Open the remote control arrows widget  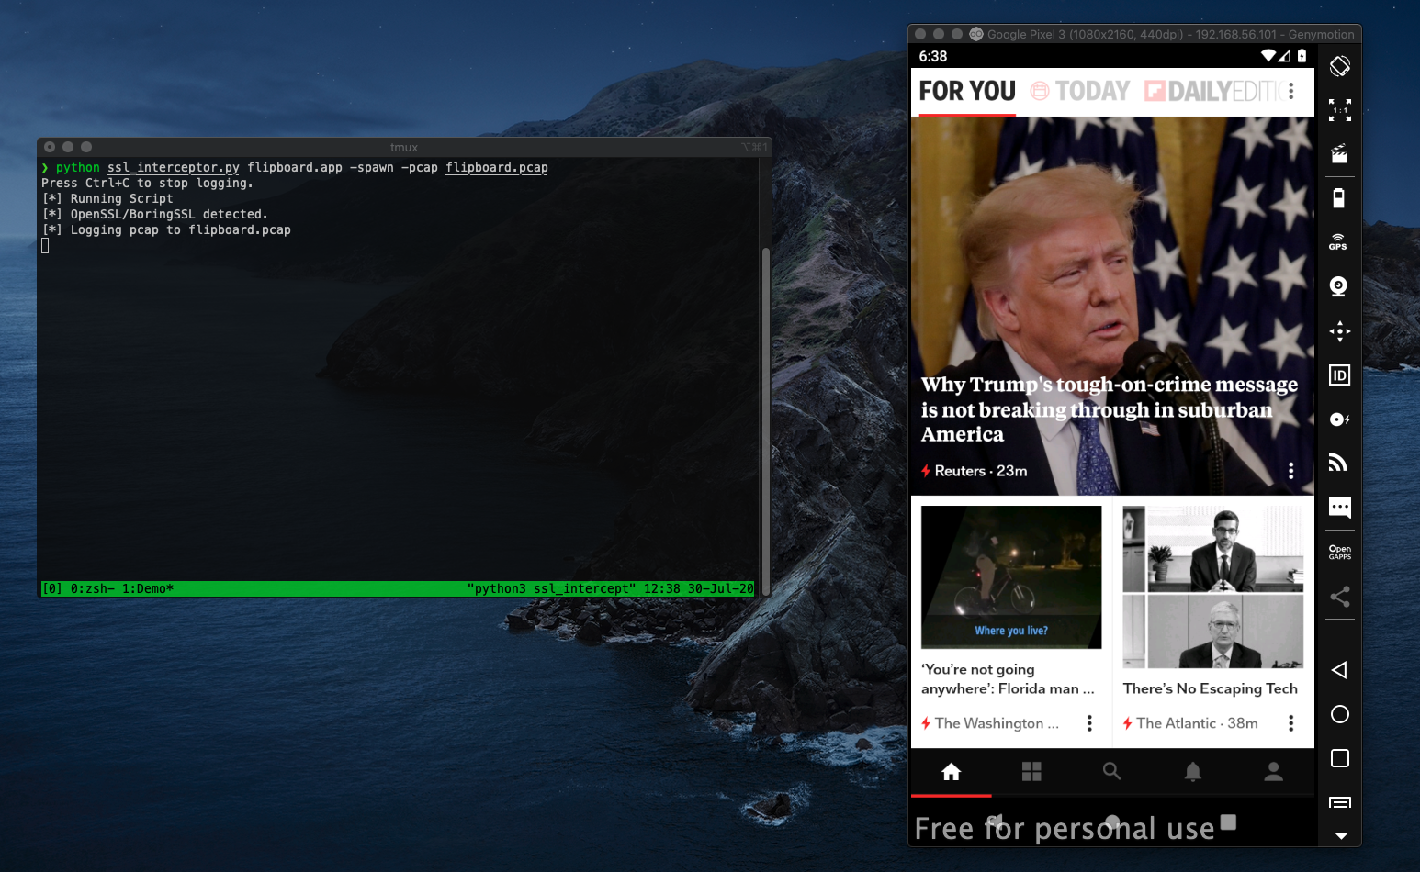click(1339, 330)
